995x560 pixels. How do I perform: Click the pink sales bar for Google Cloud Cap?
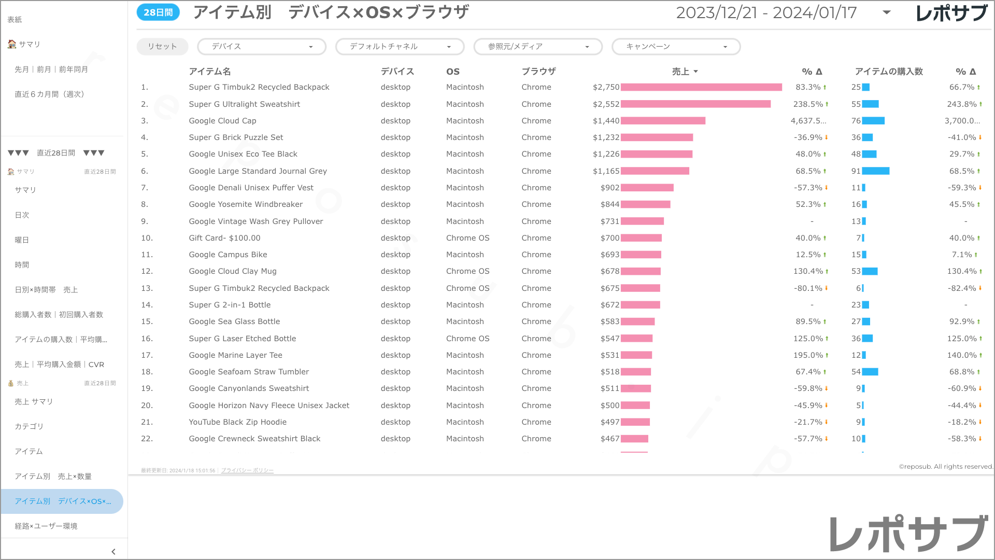(x=663, y=121)
